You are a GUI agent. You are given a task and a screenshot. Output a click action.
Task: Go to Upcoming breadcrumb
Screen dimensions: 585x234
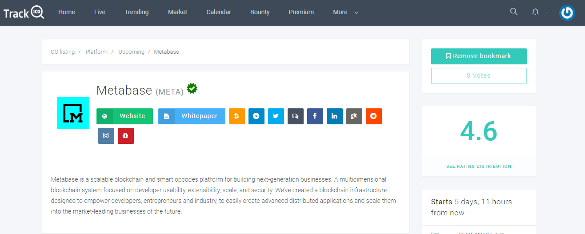(x=131, y=52)
